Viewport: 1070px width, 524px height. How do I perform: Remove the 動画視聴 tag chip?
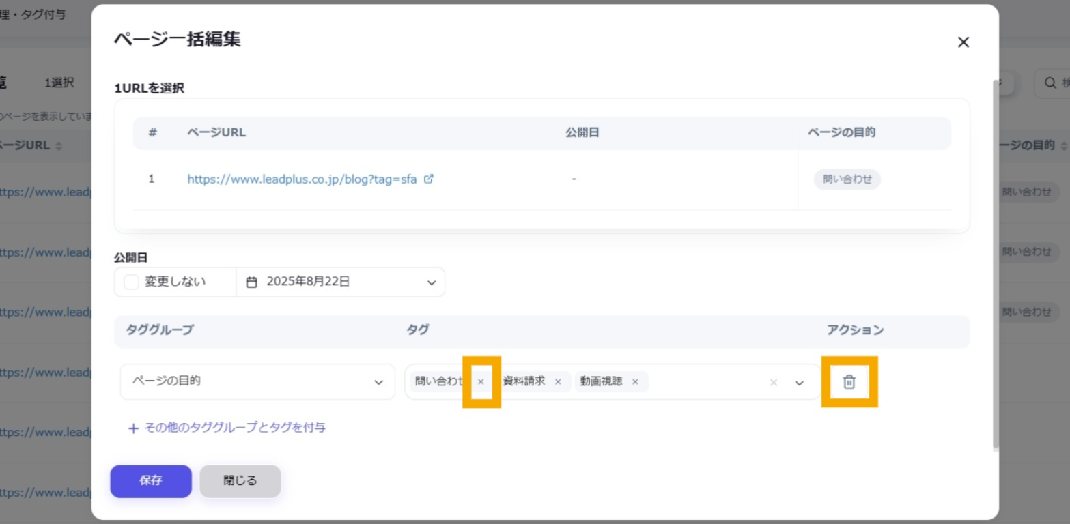coord(635,382)
